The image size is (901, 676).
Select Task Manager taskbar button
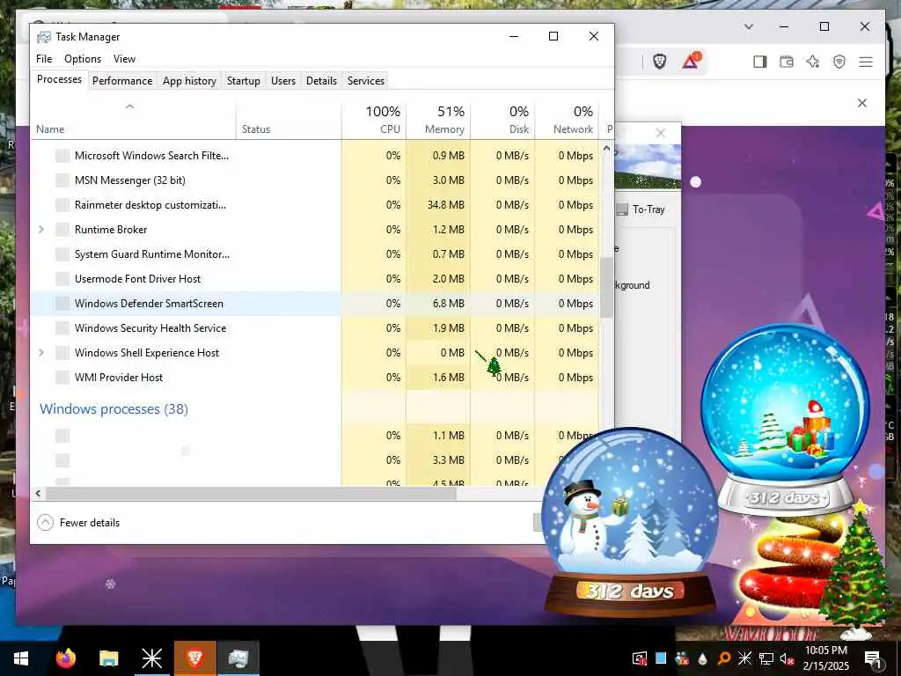tap(238, 658)
